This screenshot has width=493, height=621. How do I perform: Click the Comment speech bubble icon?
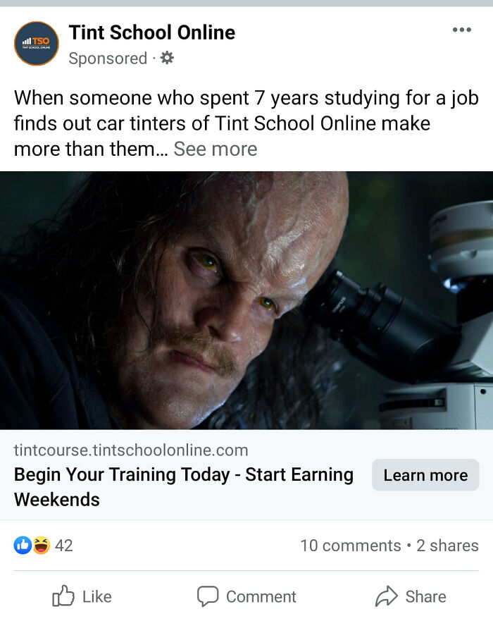click(208, 596)
